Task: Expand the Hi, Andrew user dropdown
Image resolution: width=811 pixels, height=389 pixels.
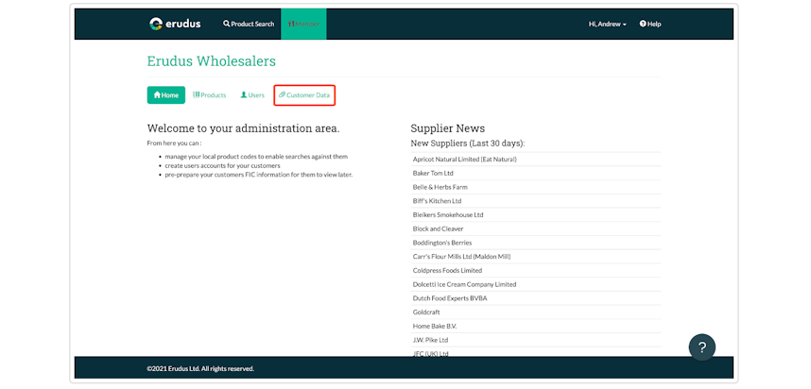Action: [608, 24]
